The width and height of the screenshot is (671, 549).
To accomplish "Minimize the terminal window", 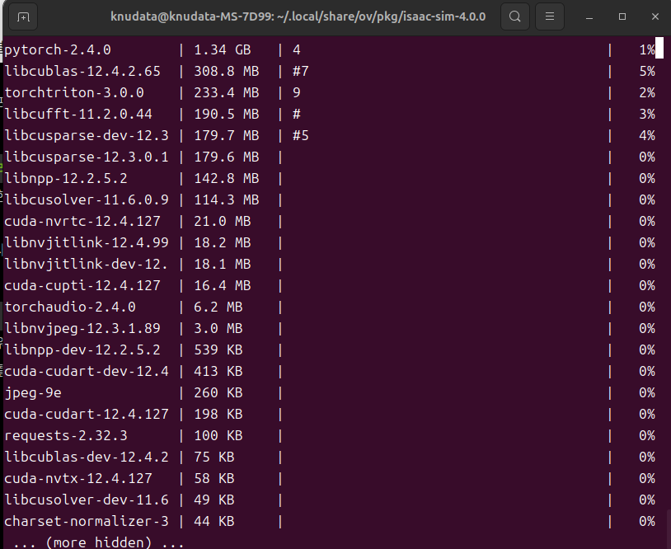I will click(589, 16).
